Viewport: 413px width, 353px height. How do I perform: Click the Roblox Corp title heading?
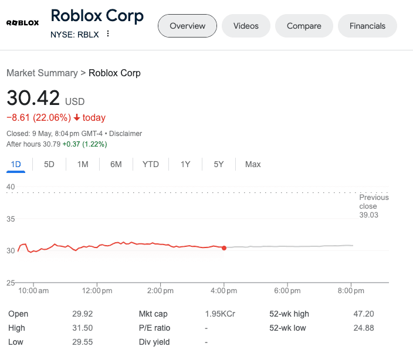(97, 15)
